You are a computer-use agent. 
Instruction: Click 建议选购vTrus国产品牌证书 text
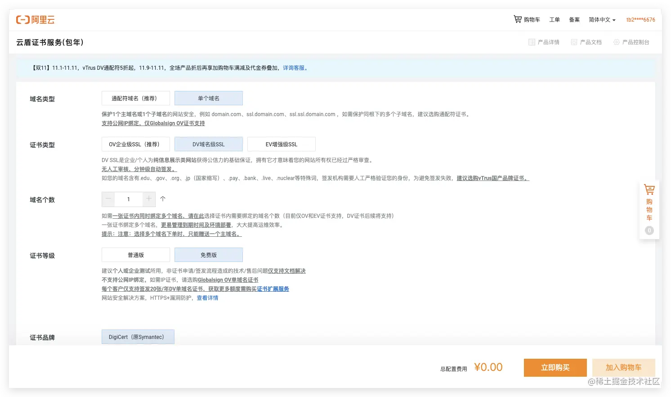coord(493,178)
